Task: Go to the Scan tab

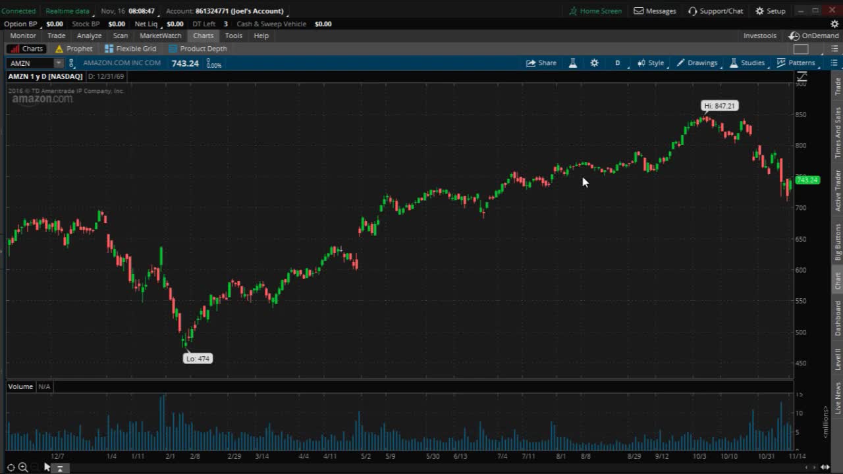Action: click(121, 36)
